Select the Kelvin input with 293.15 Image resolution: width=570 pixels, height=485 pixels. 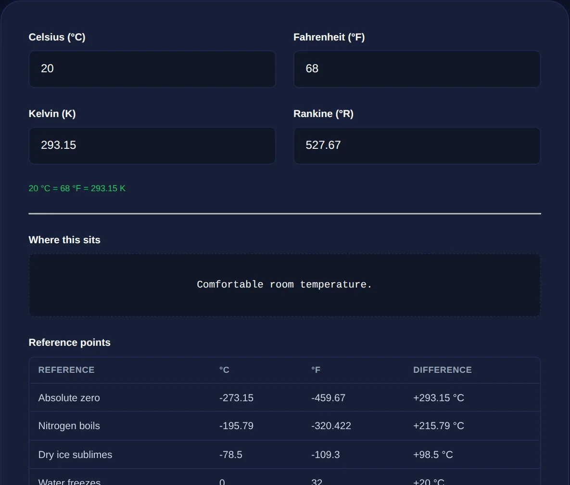(152, 145)
